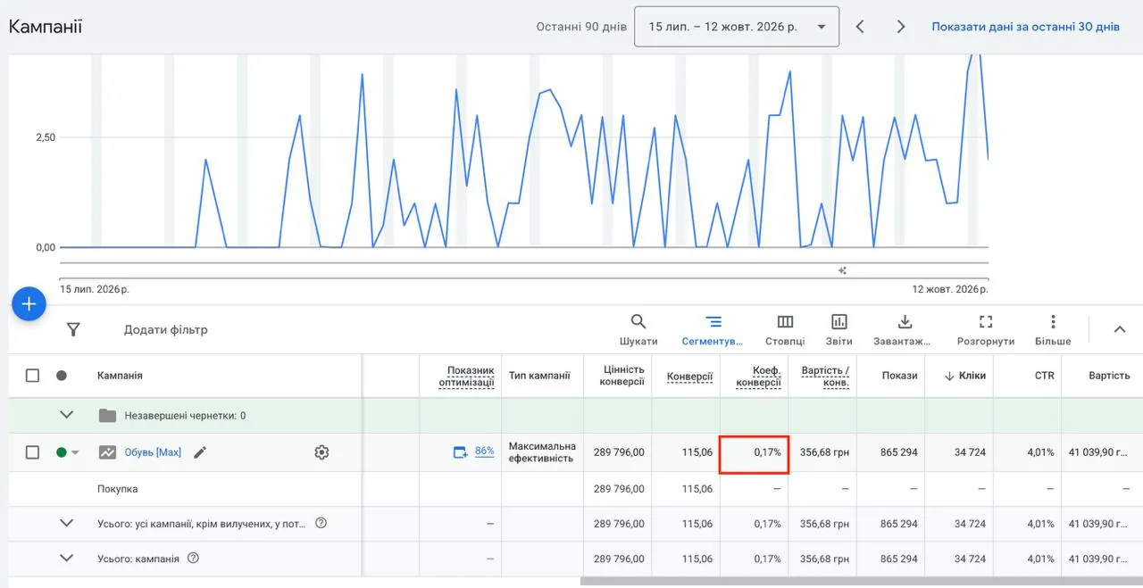This screenshot has width=1143, height=588.
Task: Open the 86% optimization score link
Action: [484, 451]
